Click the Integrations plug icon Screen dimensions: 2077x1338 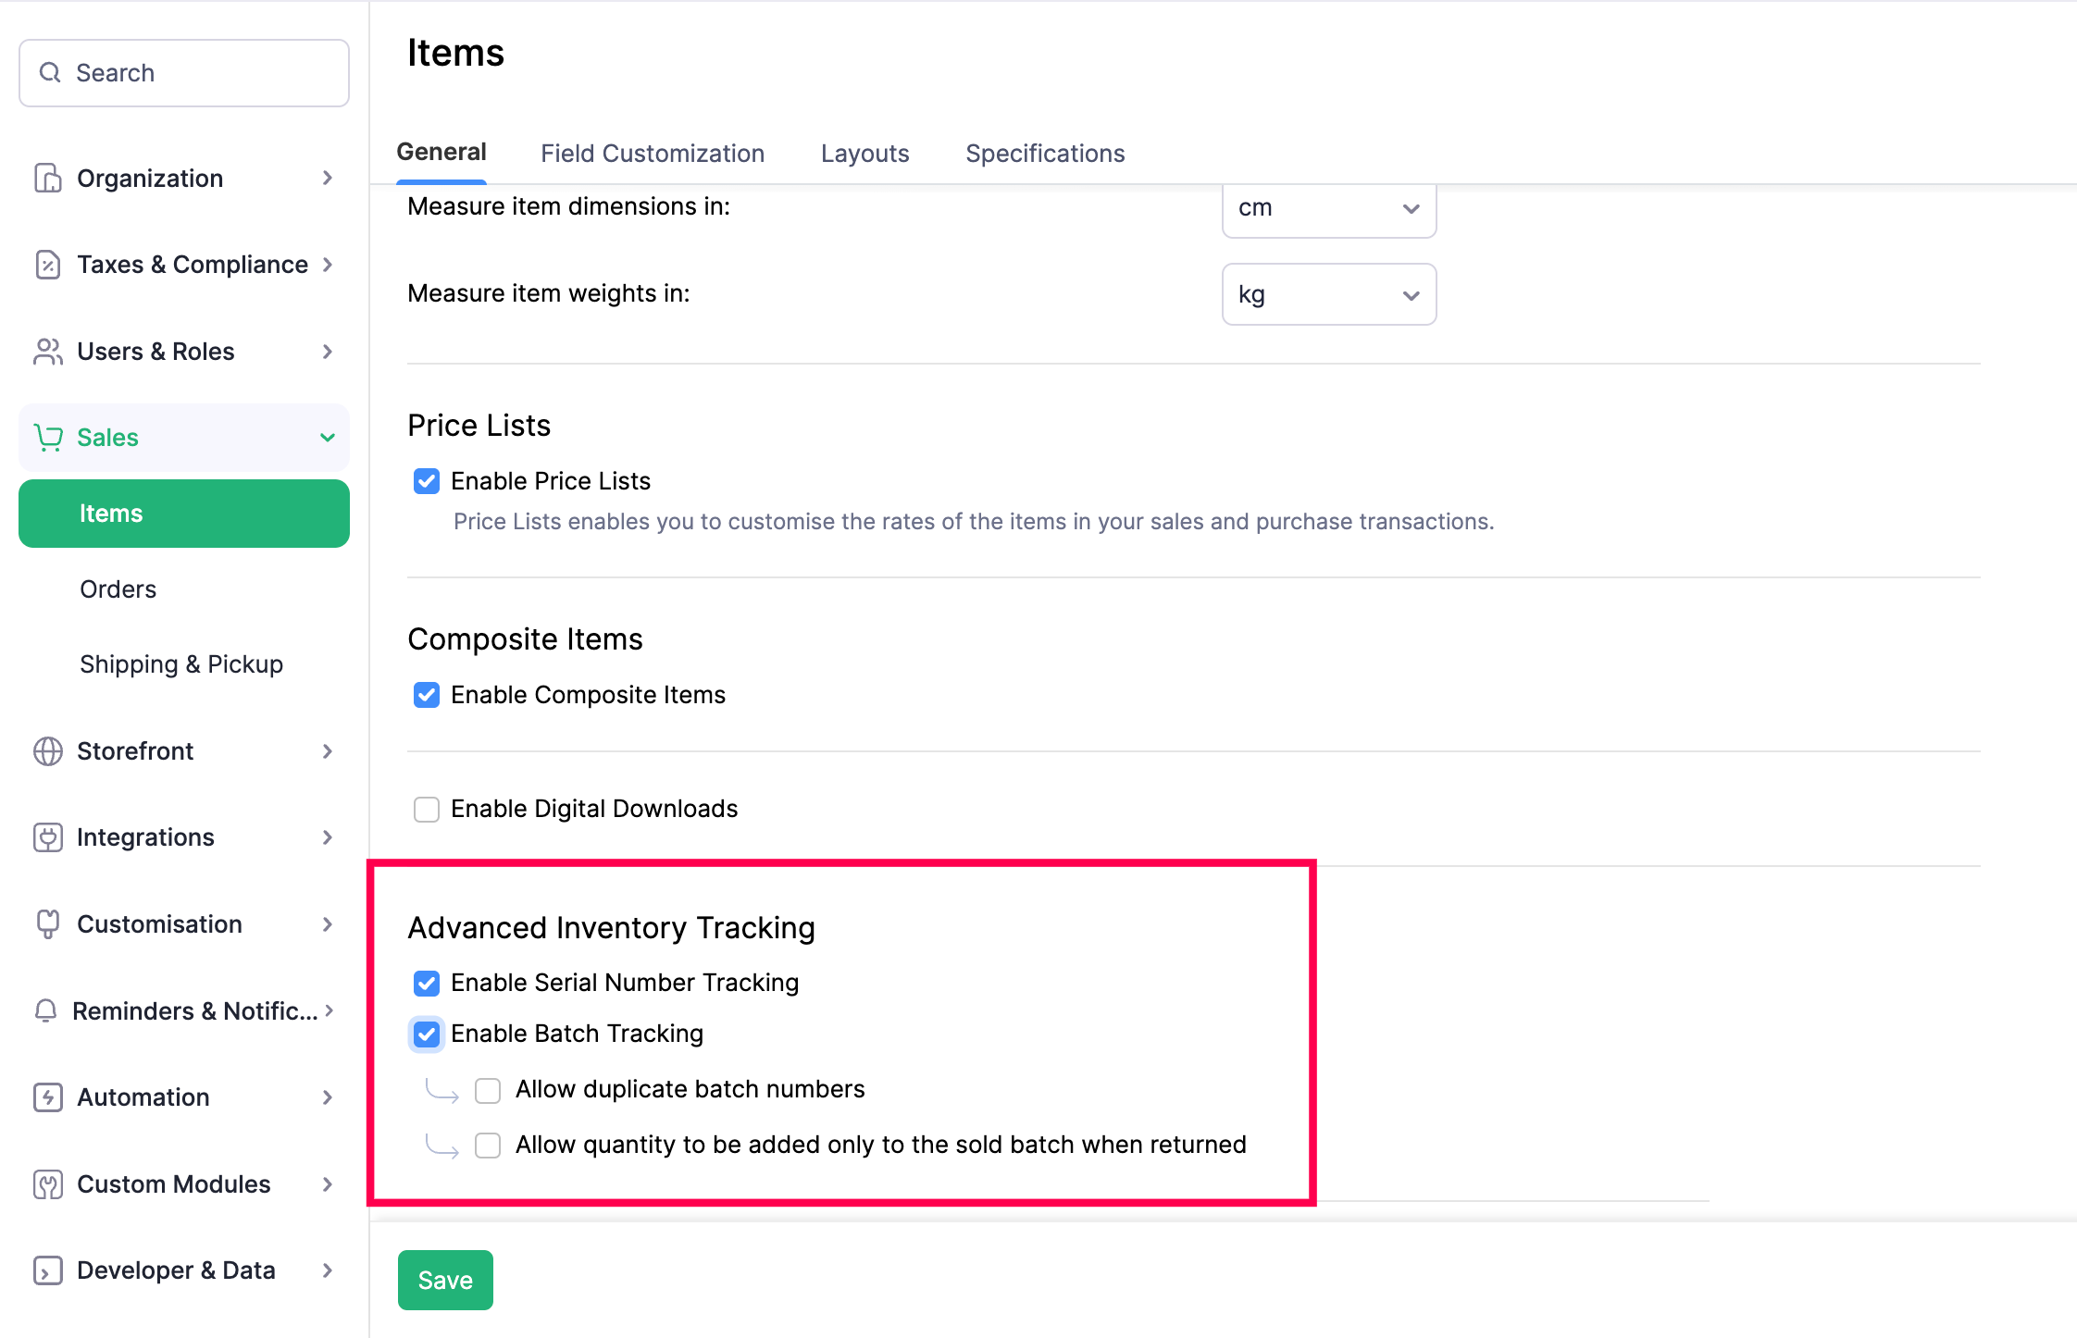coord(47,837)
